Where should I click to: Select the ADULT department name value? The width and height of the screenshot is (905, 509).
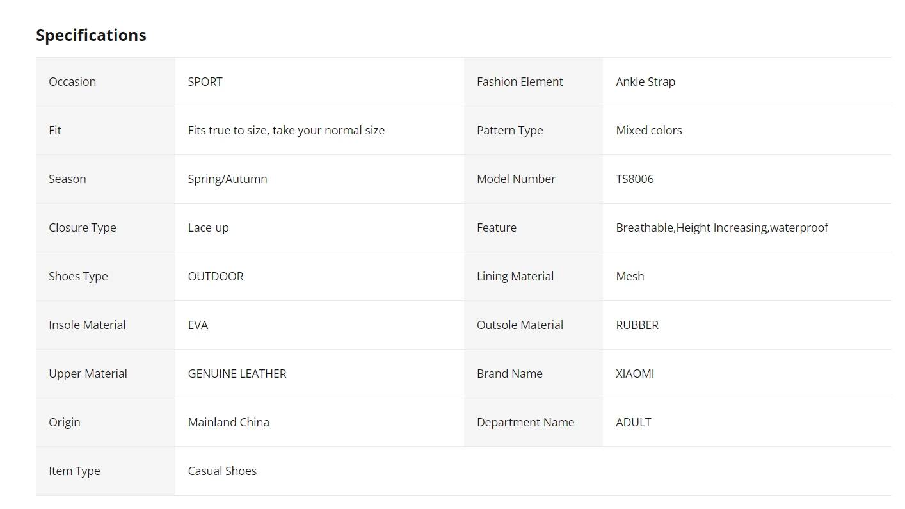(634, 423)
